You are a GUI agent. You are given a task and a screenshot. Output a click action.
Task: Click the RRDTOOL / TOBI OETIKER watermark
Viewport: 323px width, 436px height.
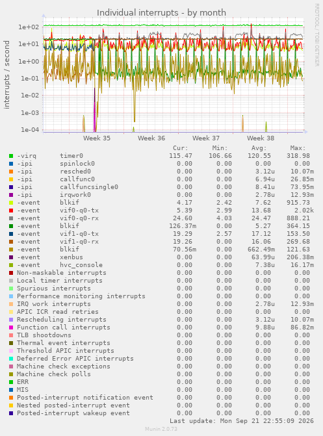317,34
